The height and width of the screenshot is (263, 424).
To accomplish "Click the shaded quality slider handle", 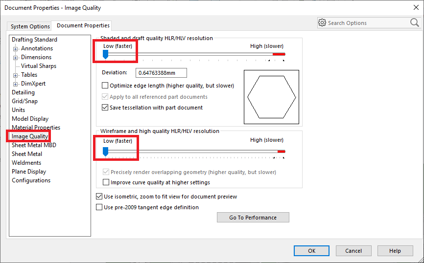I will click(x=105, y=54).
